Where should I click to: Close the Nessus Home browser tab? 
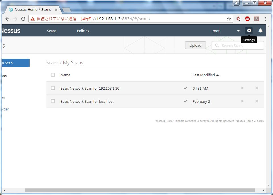(56, 10)
